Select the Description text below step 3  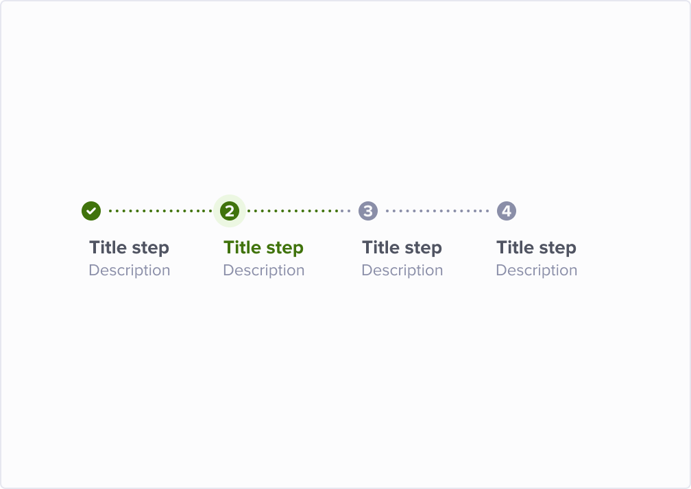(x=402, y=271)
